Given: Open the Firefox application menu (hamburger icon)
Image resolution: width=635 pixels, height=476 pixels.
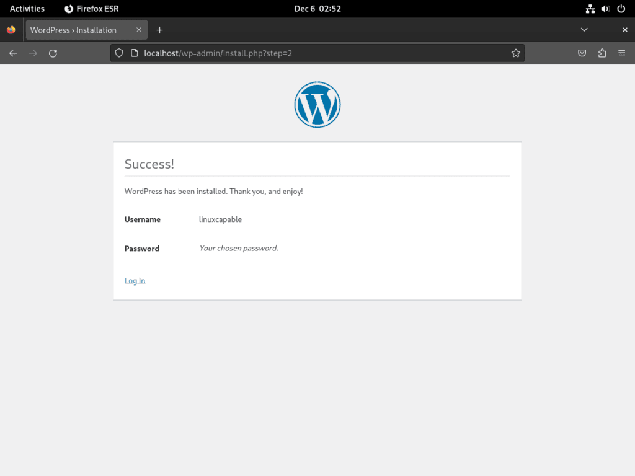Looking at the screenshot, I should [x=621, y=53].
